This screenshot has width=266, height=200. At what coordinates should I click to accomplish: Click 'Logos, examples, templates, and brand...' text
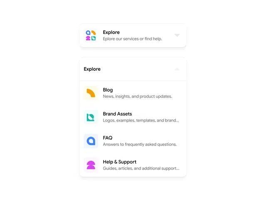[141, 120]
